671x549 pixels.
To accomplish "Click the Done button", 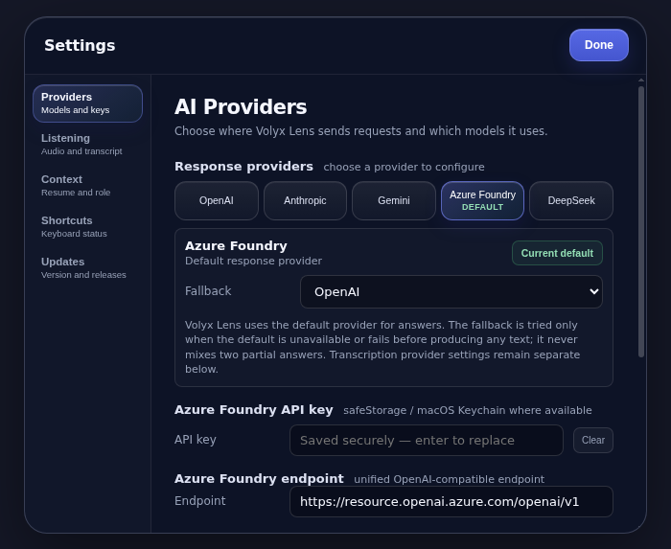I will (x=599, y=45).
